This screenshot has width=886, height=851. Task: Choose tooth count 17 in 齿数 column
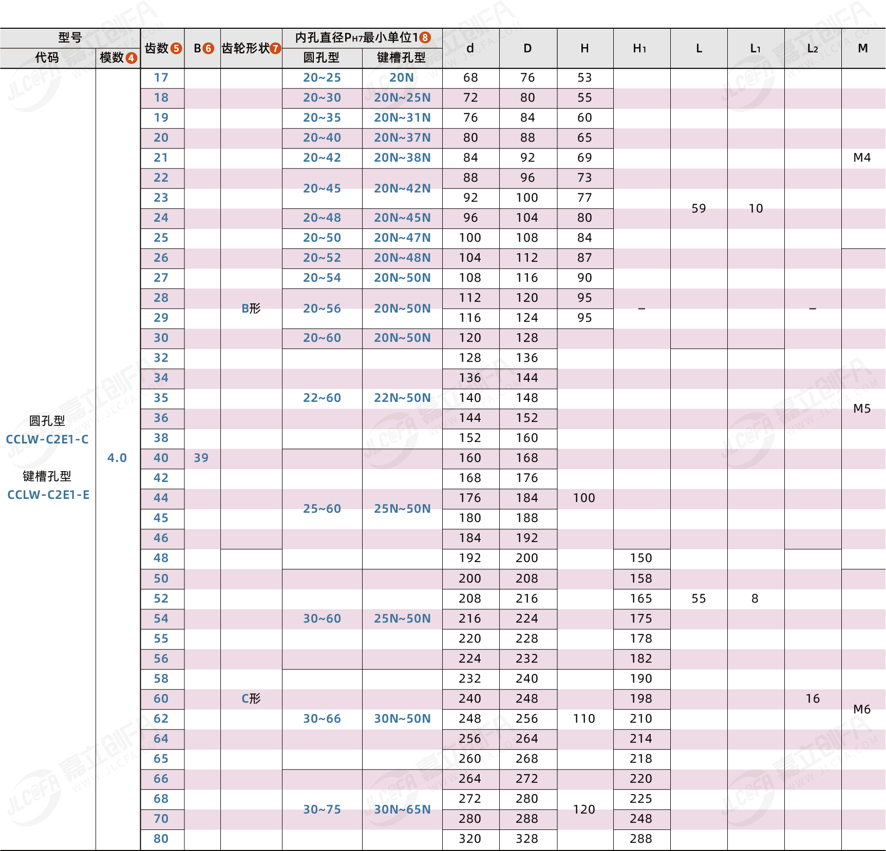tap(161, 78)
